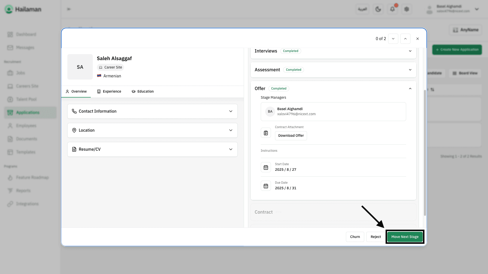
Task: Collapse the Offer stage panel
Action: click(x=410, y=89)
